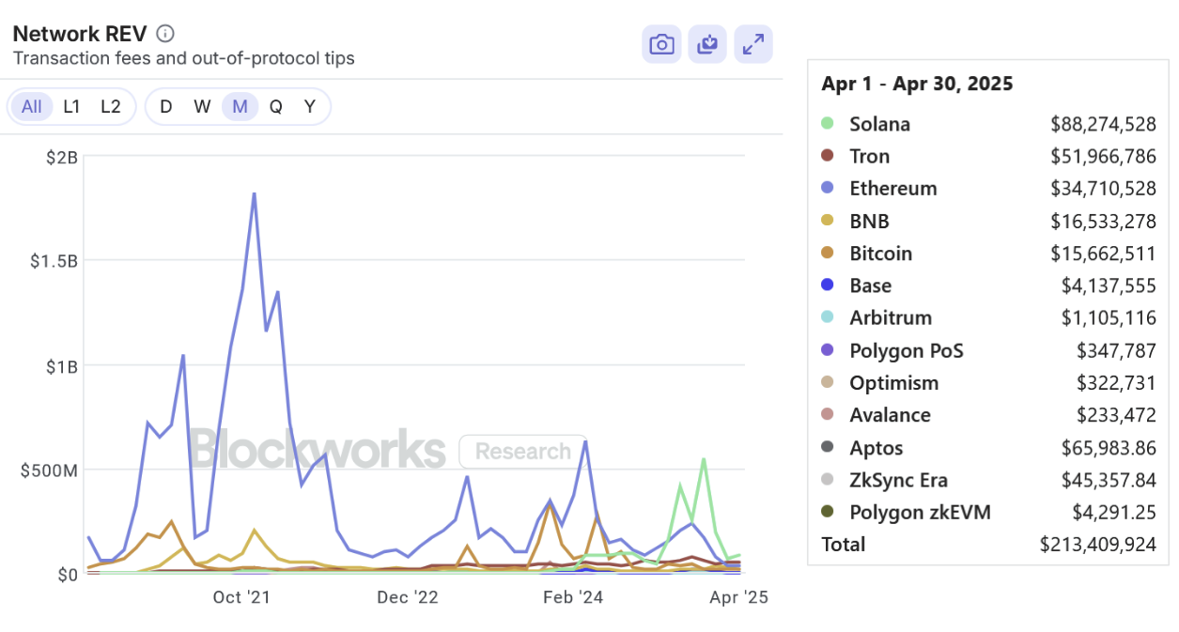
Task: Click the green Solana legend dot
Action: 828,124
